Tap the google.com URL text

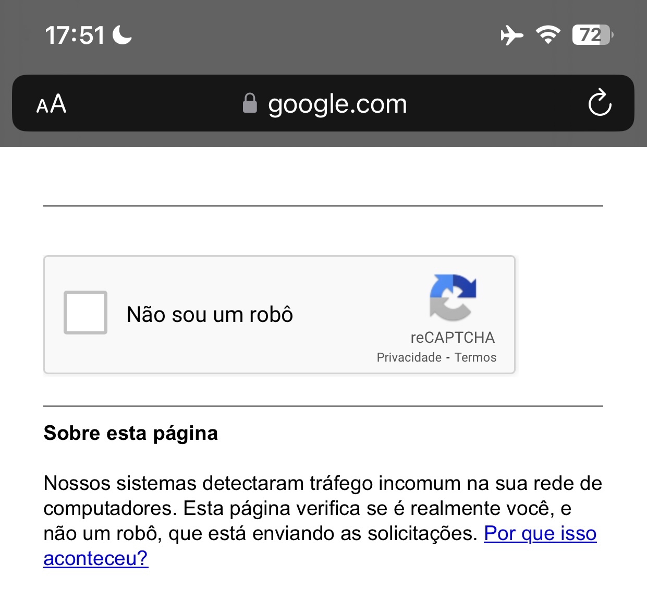click(337, 104)
